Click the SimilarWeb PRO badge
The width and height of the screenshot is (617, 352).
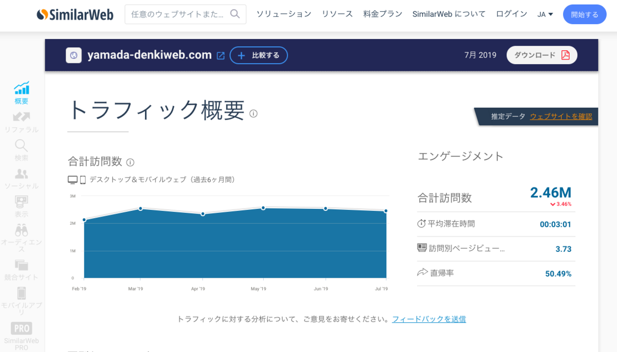[22, 328]
